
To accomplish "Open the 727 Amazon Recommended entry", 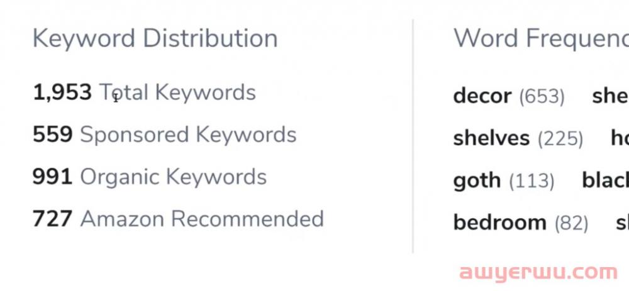I will (178, 219).
